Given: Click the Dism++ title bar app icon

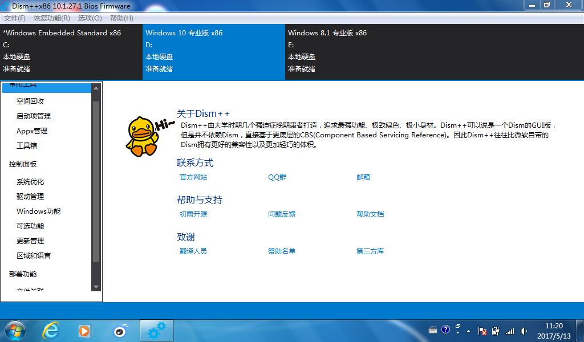Looking at the screenshot, I should pyautogui.click(x=5, y=6).
